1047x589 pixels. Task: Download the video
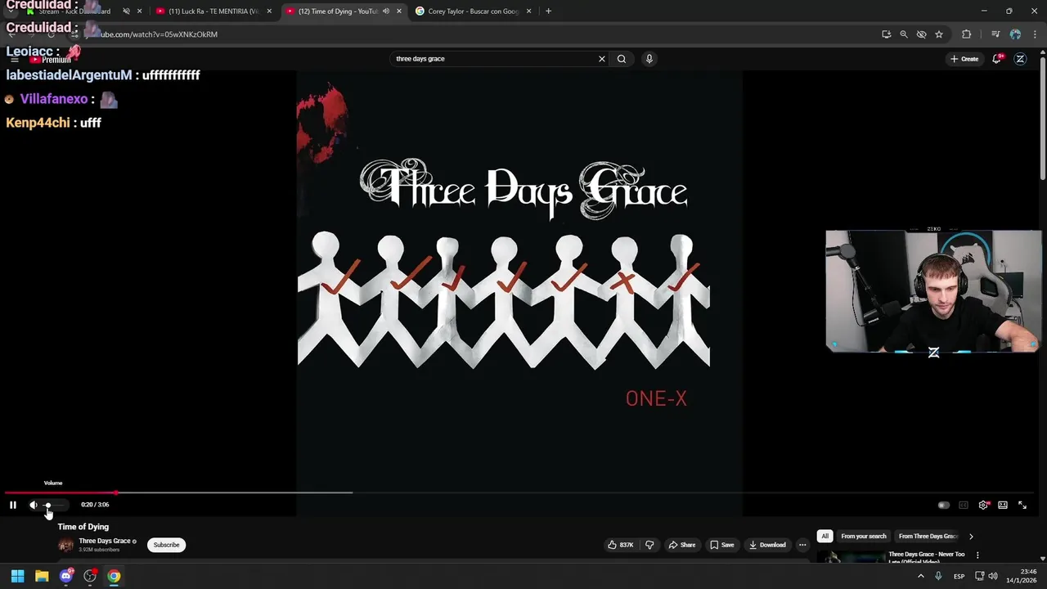click(767, 545)
